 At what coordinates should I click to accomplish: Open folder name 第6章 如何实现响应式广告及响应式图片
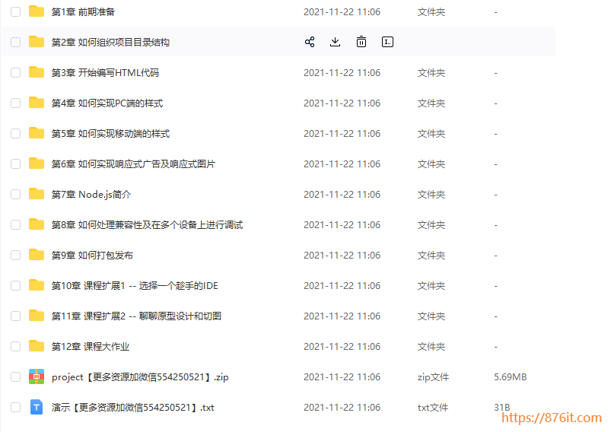133,164
